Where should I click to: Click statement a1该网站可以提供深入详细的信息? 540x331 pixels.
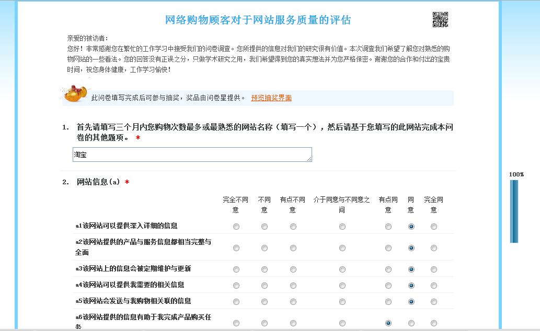point(127,226)
